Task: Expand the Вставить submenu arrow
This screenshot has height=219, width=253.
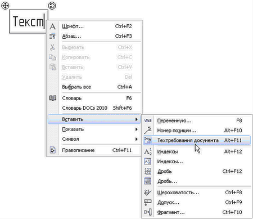Action: (137, 119)
